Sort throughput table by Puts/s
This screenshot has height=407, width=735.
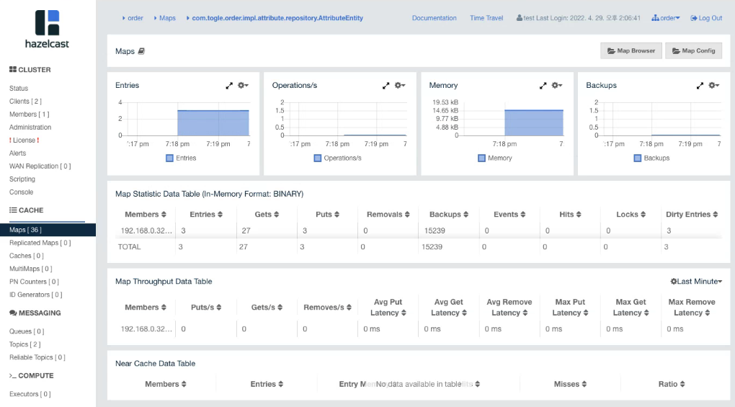[x=206, y=308]
